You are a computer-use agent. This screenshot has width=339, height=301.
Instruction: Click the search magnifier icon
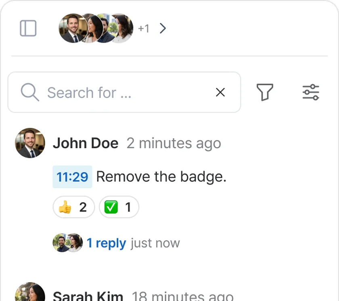click(x=29, y=92)
